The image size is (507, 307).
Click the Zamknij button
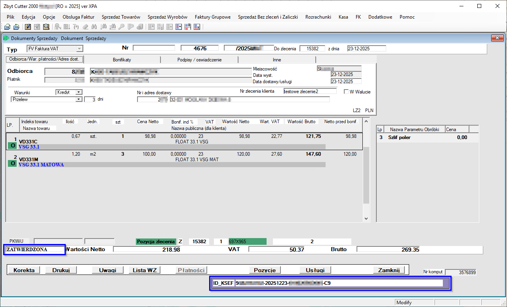coord(389,270)
